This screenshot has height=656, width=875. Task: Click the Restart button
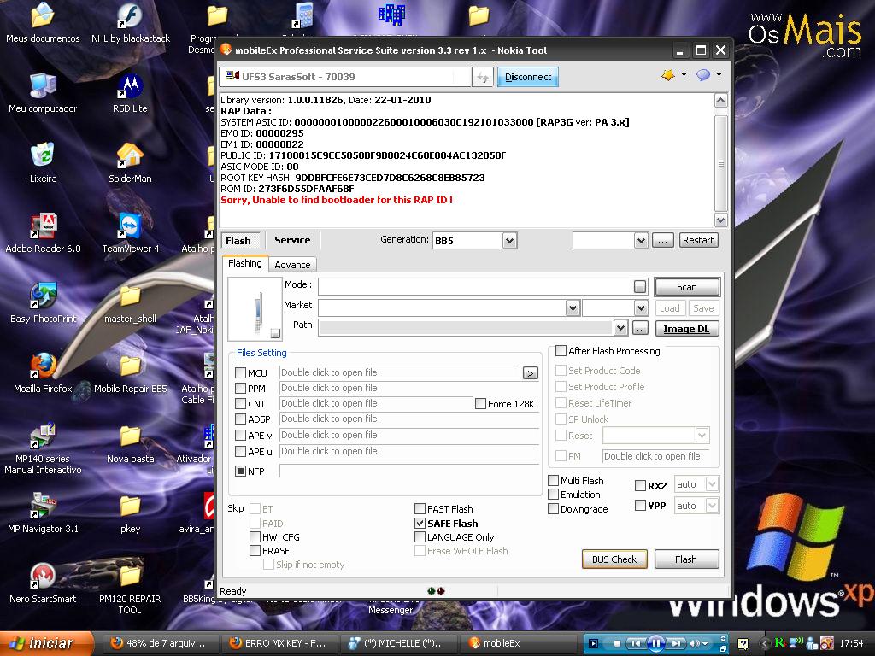698,240
